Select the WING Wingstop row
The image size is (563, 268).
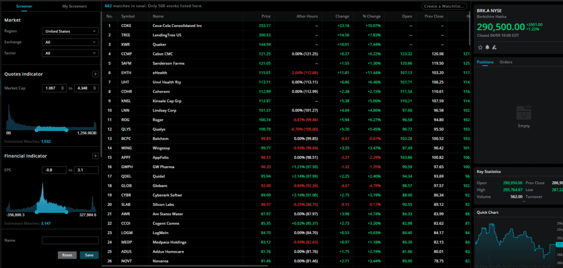point(286,148)
